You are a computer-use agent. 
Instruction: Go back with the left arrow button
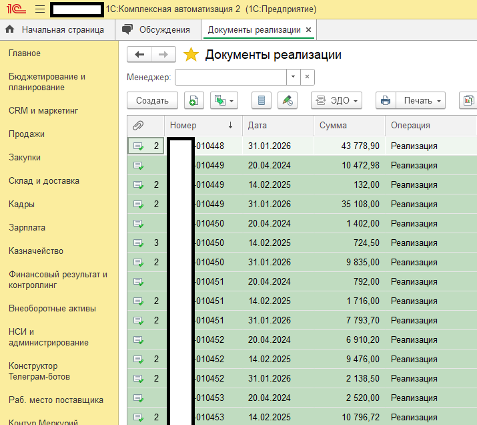tap(139, 55)
